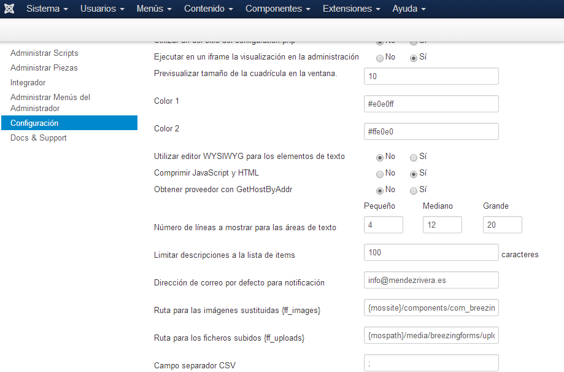Go to Administrar Piezas
Image resolution: width=564 pixels, height=372 pixels.
(x=44, y=68)
